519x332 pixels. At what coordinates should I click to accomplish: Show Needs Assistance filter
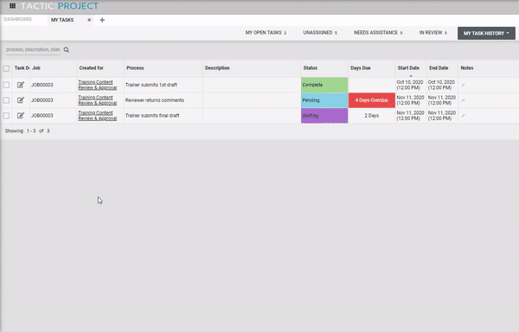tap(378, 32)
